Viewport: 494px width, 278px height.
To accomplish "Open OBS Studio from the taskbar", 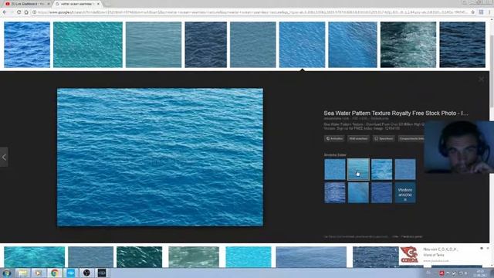I will 86,273.
